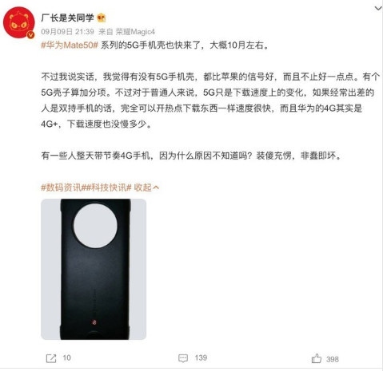This screenshot has height=371, width=383.
Task: Collapse post text with 收起
Action: [146, 187]
